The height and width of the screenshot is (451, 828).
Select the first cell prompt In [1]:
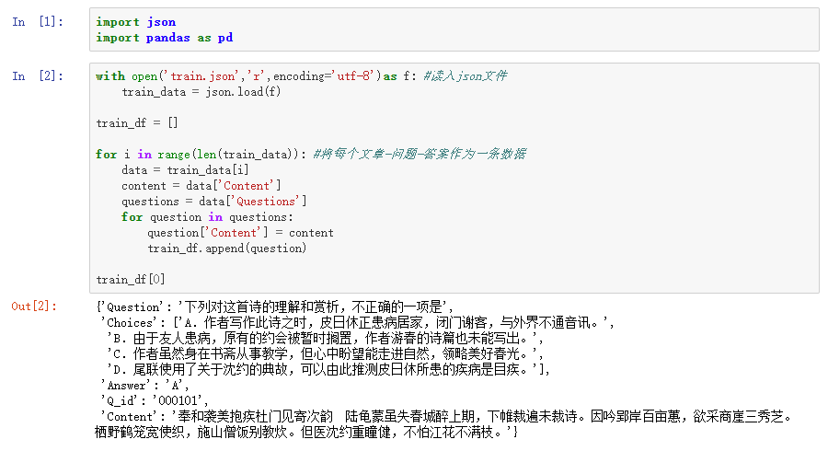pos(38,22)
